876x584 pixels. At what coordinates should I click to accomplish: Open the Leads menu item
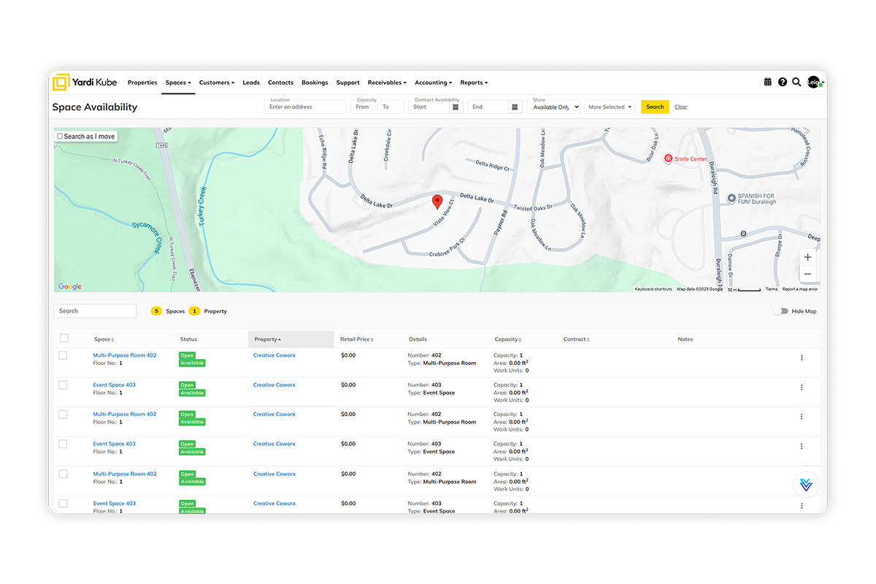(251, 82)
